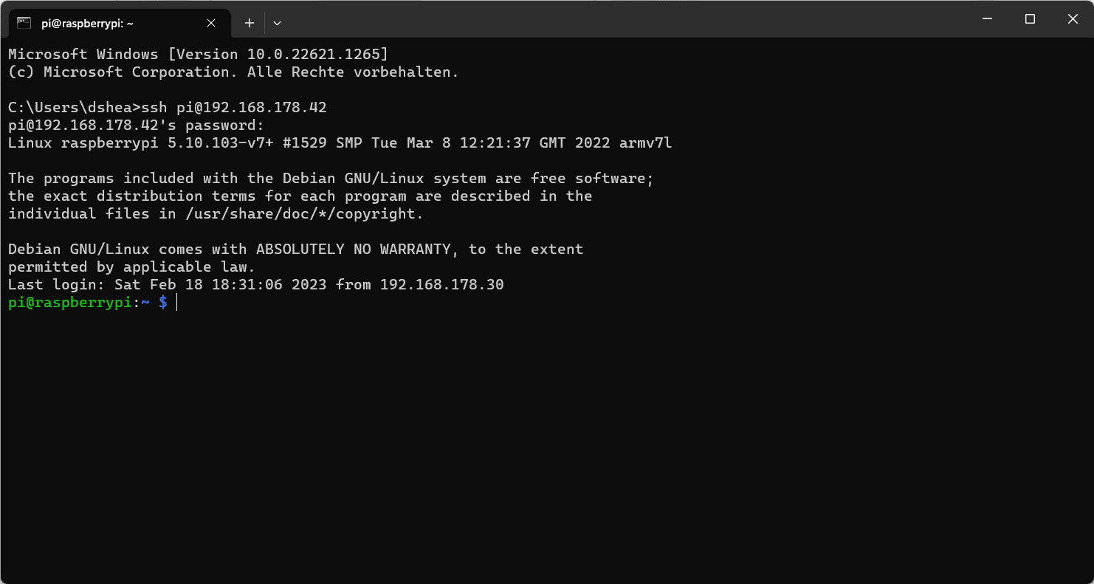Click the 192.168.178.30 login source address
Image resolution: width=1094 pixels, height=584 pixels.
442,285
